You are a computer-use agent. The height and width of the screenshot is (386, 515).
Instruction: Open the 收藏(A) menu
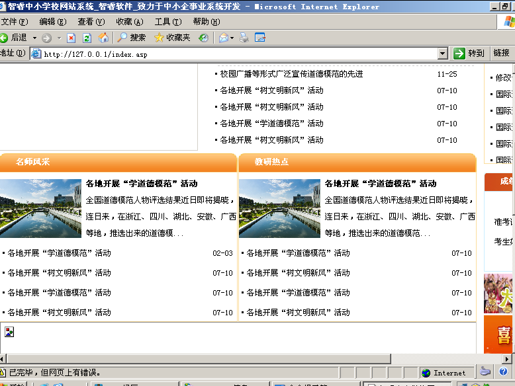pos(129,22)
